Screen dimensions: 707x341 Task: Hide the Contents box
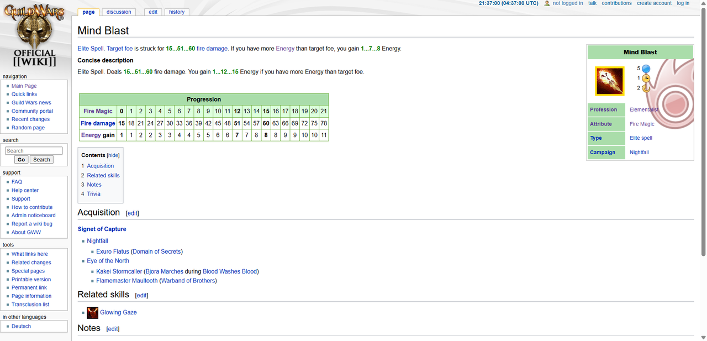[113, 155]
